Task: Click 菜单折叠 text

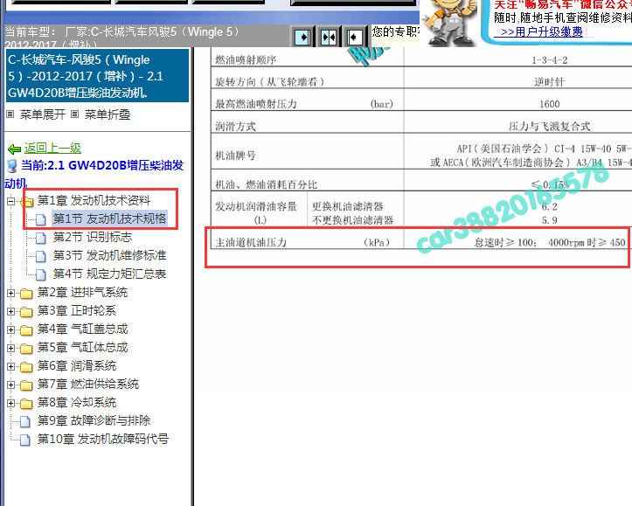Action: pos(108,114)
